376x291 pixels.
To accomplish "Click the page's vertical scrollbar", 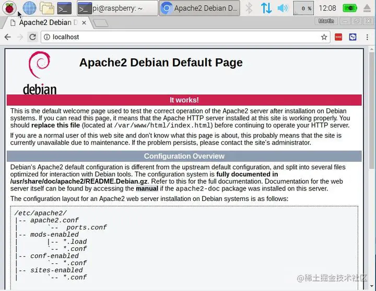I will click(x=371, y=110).
